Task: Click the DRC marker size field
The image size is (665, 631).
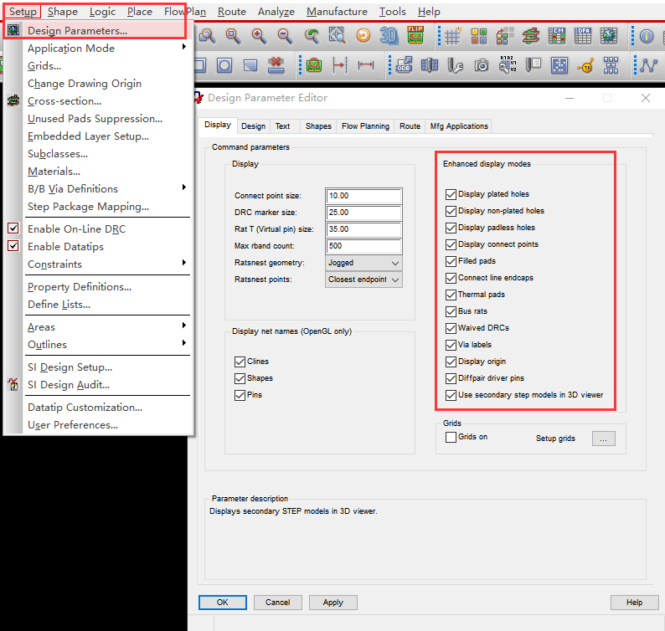Action: (364, 213)
